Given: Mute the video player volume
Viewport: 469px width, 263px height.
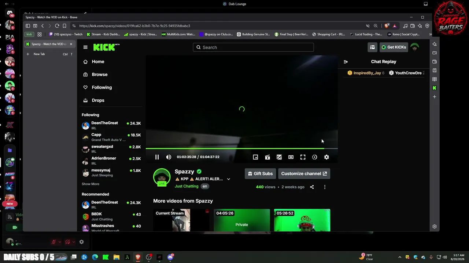Looking at the screenshot, I should pyautogui.click(x=169, y=157).
